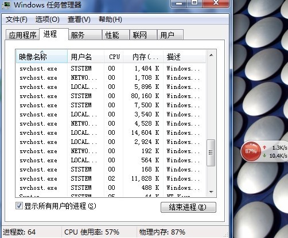The width and height of the screenshot is (288, 238).
Task: Maximize the Task Manager window
Action: pos(194,3)
